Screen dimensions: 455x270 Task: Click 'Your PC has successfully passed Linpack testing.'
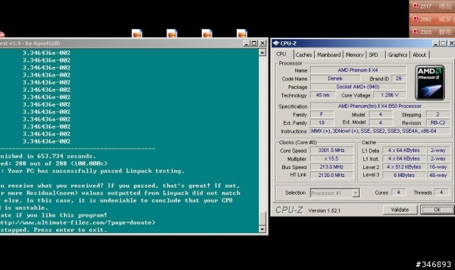96,171
